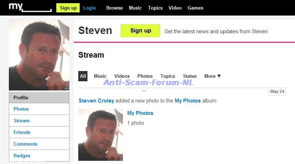Screen dimensions: 295x164
Task: Click the yellow Sign up button in top bar
Action: click(x=68, y=8)
